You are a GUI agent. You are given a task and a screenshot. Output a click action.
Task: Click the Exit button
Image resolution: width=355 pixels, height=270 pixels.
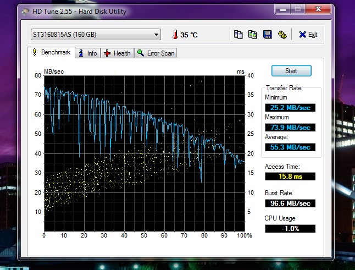308,35
